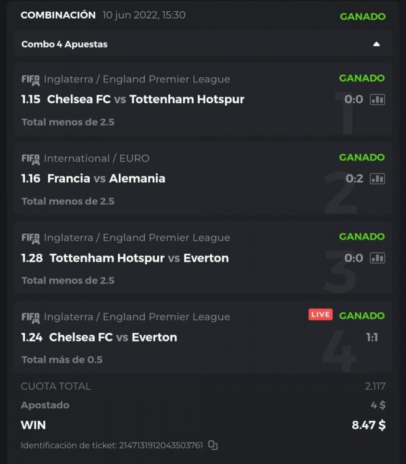The height and width of the screenshot is (464, 406).
Task: Open stats icon for Tottenham vs Everton
Action: 378,258
